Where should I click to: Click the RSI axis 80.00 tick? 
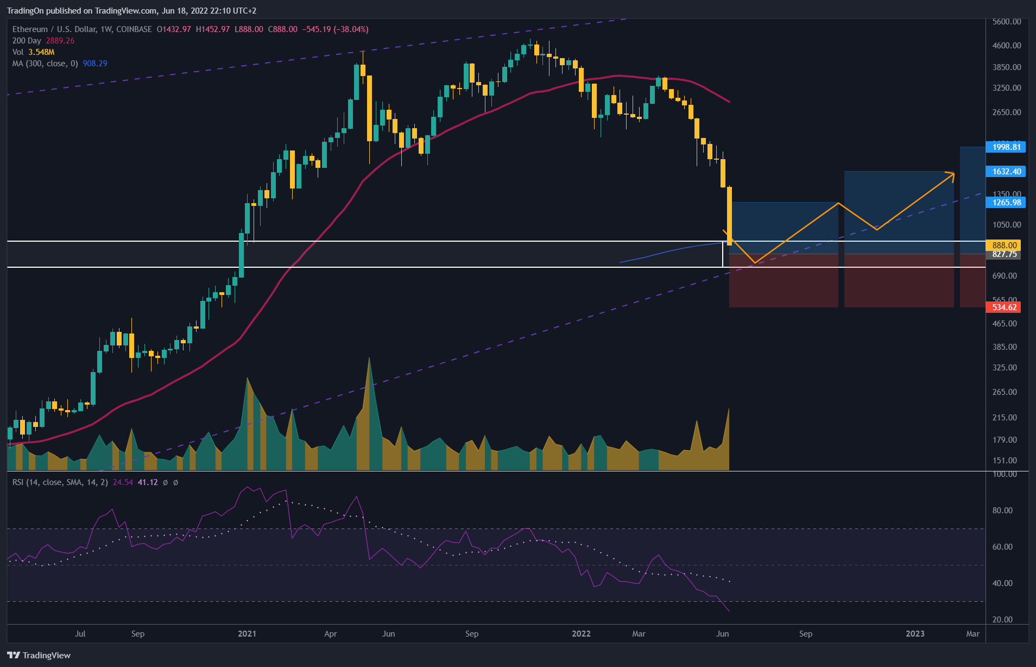point(1002,511)
